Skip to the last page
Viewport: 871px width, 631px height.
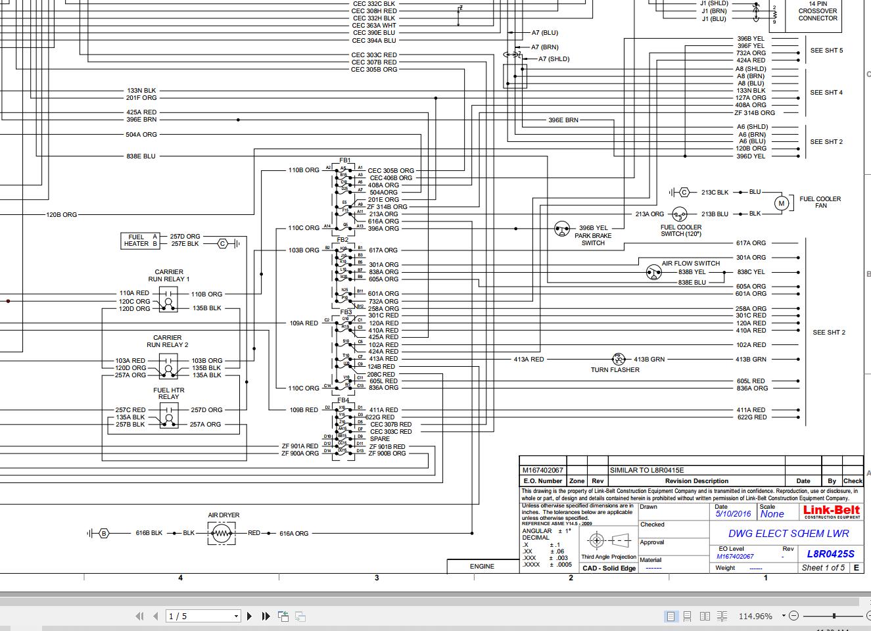coord(265,617)
